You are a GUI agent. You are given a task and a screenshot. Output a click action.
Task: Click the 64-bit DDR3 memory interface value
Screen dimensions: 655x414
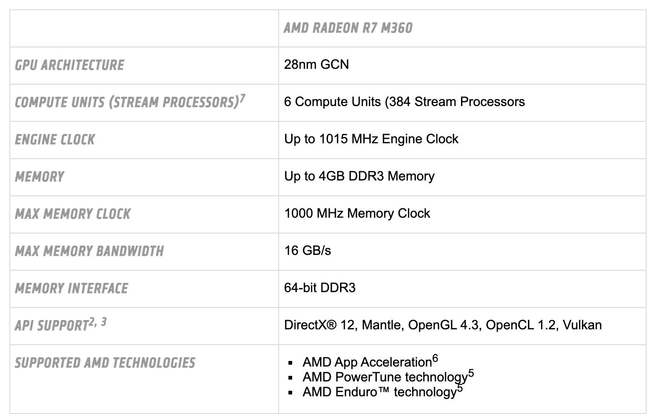coord(320,287)
